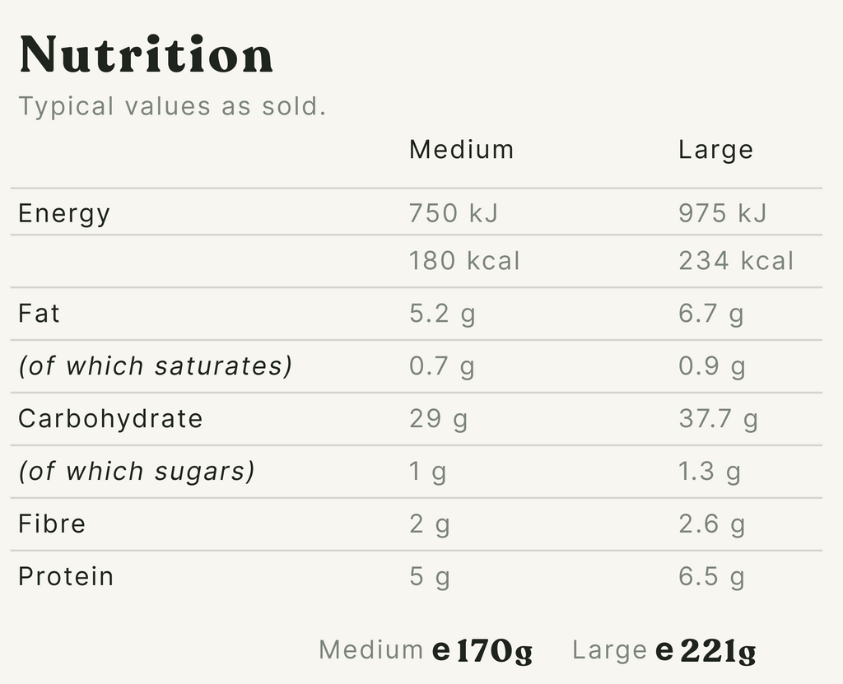
Task: Click the 5.2 g Medium fat value
Action: (x=442, y=314)
